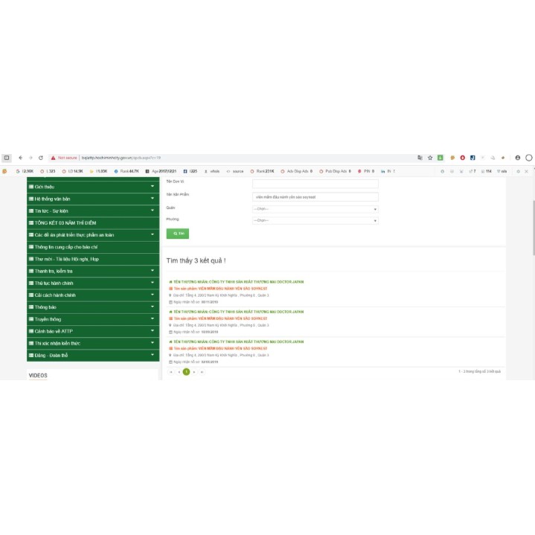Screen dimensions: 535x535
Task: Expand the Thủ tục hành chính menu
Action: 93,283
